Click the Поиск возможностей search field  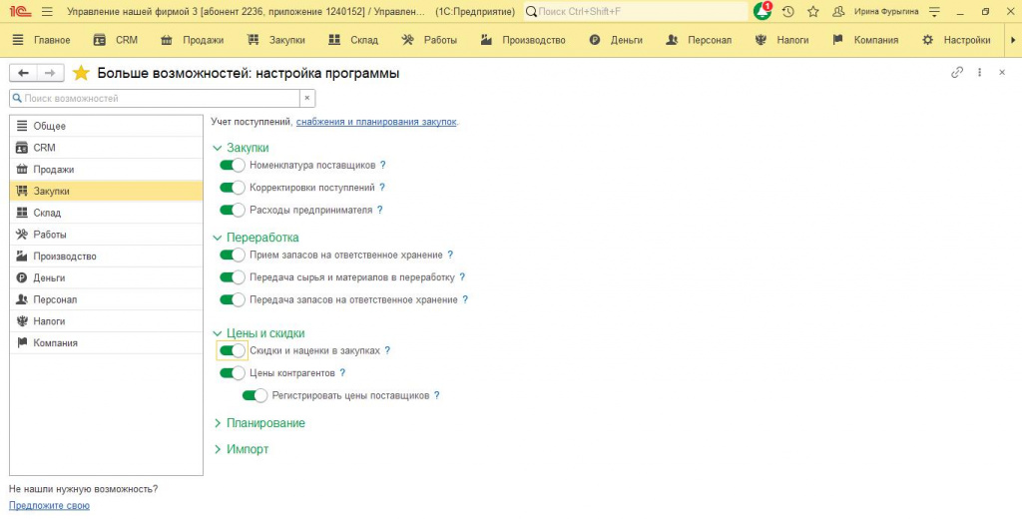[x=155, y=99]
